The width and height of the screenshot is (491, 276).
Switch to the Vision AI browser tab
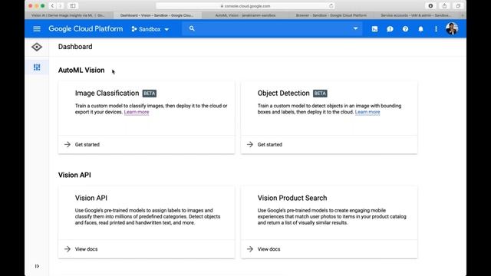[x=68, y=15]
